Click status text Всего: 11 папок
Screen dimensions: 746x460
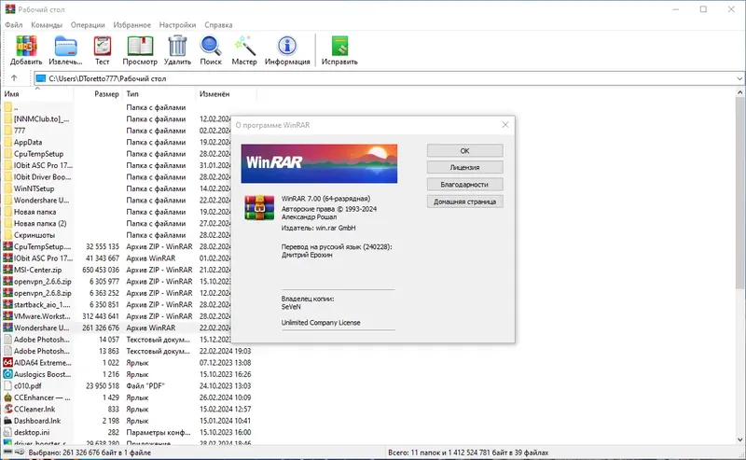468,453
